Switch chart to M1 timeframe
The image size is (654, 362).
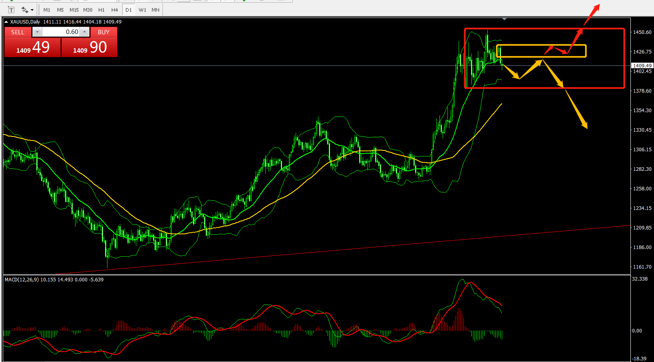click(47, 10)
